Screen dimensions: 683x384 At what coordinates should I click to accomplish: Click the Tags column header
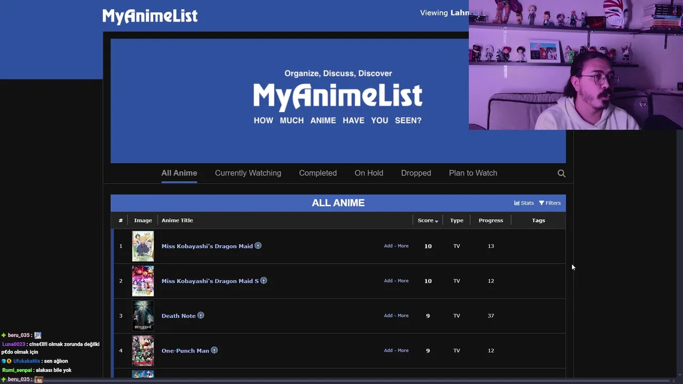click(538, 220)
